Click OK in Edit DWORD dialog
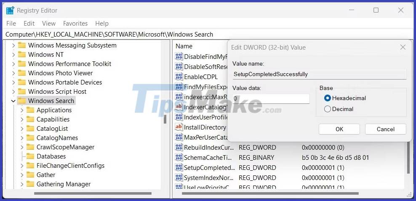Screen dimensions: 416x201 point(339,129)
